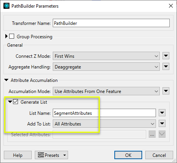177x163 pixels.
Task: Open the arrow menu beside List Name
Action: pos(162,113)
